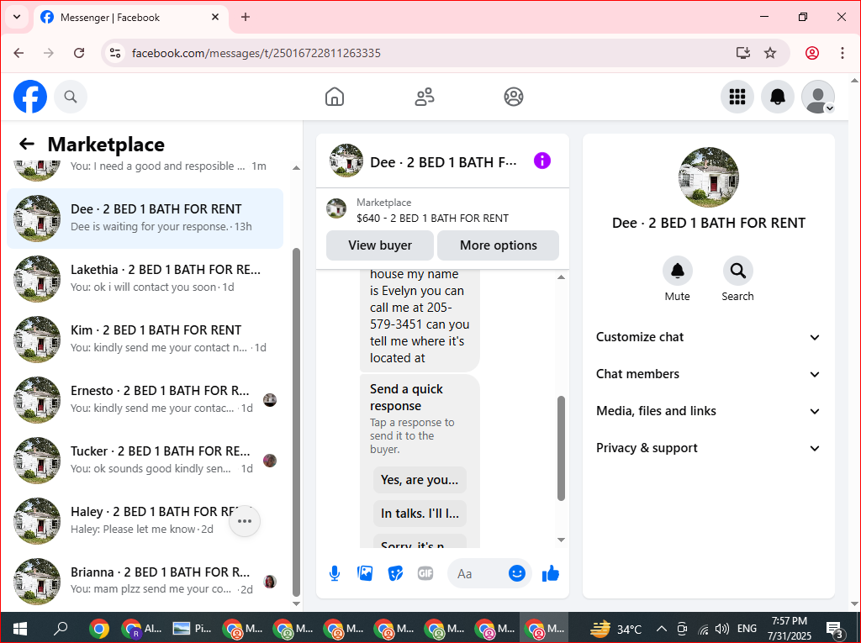Send quick response 'In talks. I'll l...'
The height and width of the screenshot is (643, 861).
coord(420,514)
